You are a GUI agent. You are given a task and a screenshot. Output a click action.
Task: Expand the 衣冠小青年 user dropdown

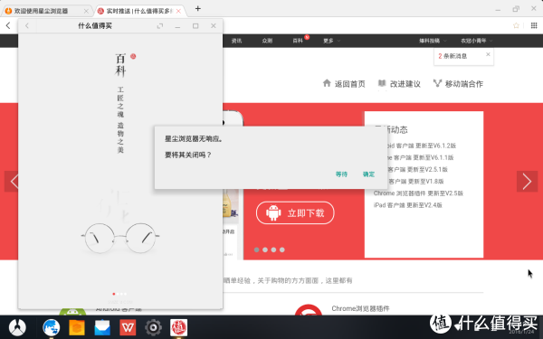pos(477,41)
